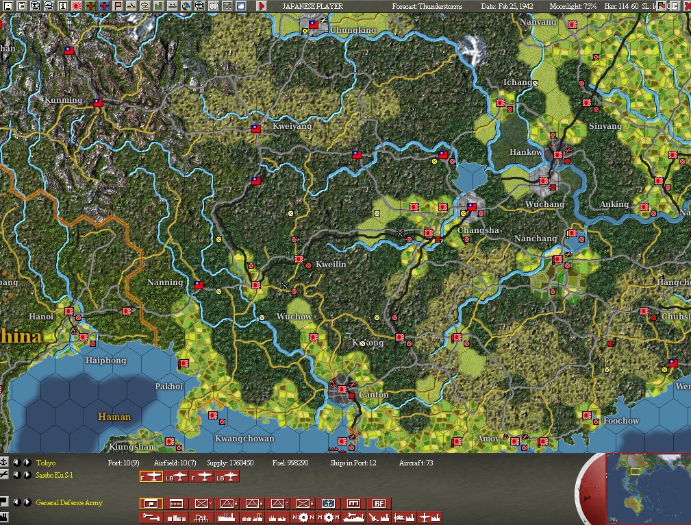Click the Aircraft: 73 text
Screen dimensions: 691x525
(416, 463)
